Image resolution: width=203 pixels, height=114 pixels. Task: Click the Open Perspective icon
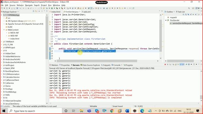tap(193, 8)
